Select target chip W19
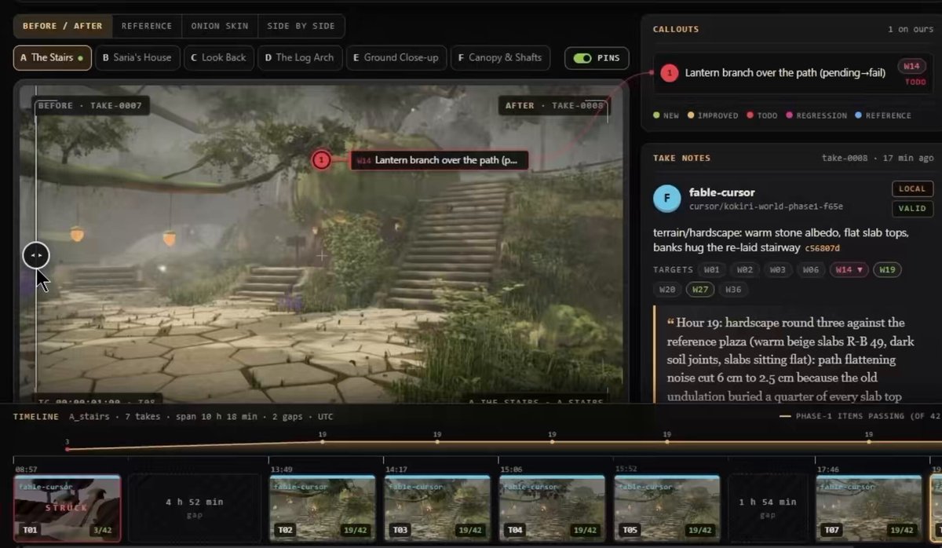This screenshot has height=548, width=942. (x=887, y=269)
